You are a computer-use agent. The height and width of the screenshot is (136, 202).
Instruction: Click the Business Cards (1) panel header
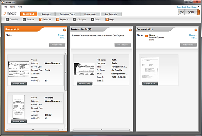click(x=81, y=29)
